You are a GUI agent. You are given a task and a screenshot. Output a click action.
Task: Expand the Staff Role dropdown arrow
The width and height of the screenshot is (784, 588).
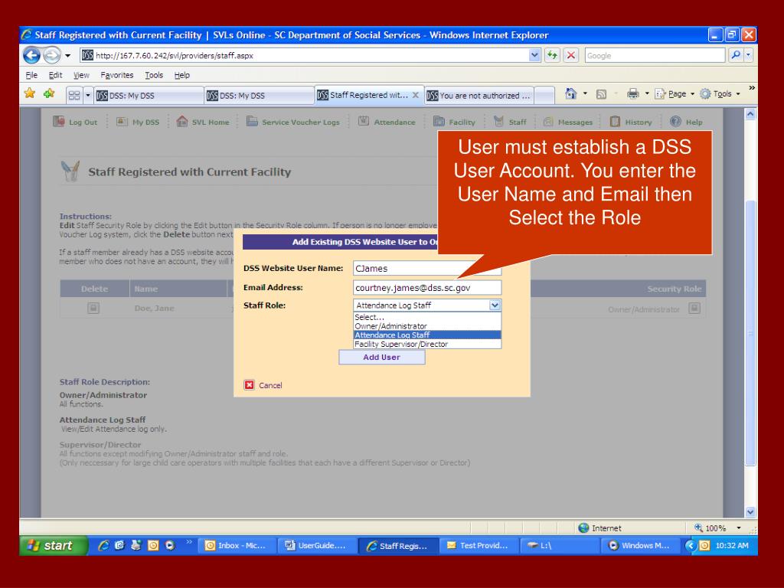tap(495, 305)
